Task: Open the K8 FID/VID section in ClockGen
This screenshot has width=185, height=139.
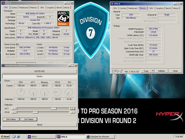Action: click(40, 71)
